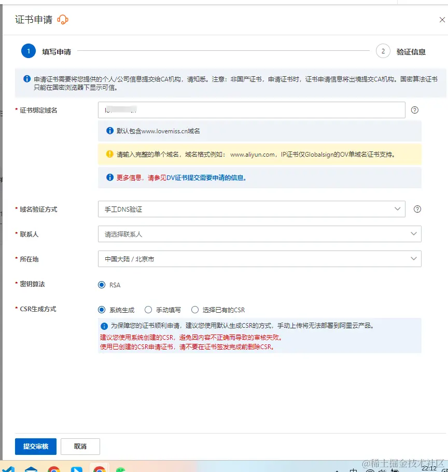Screen dimensions: 448x472
Task: Close the 证书申请 dialog
Action: tap(442, 20)
